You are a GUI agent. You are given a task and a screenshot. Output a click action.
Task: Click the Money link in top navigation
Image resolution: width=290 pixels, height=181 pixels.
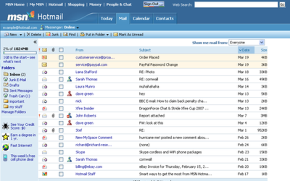click(x=95, y=5)
